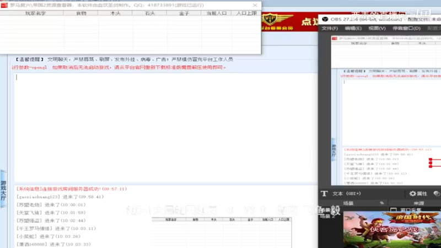Click the red 系统信息 connection success line

pos(72,189)
